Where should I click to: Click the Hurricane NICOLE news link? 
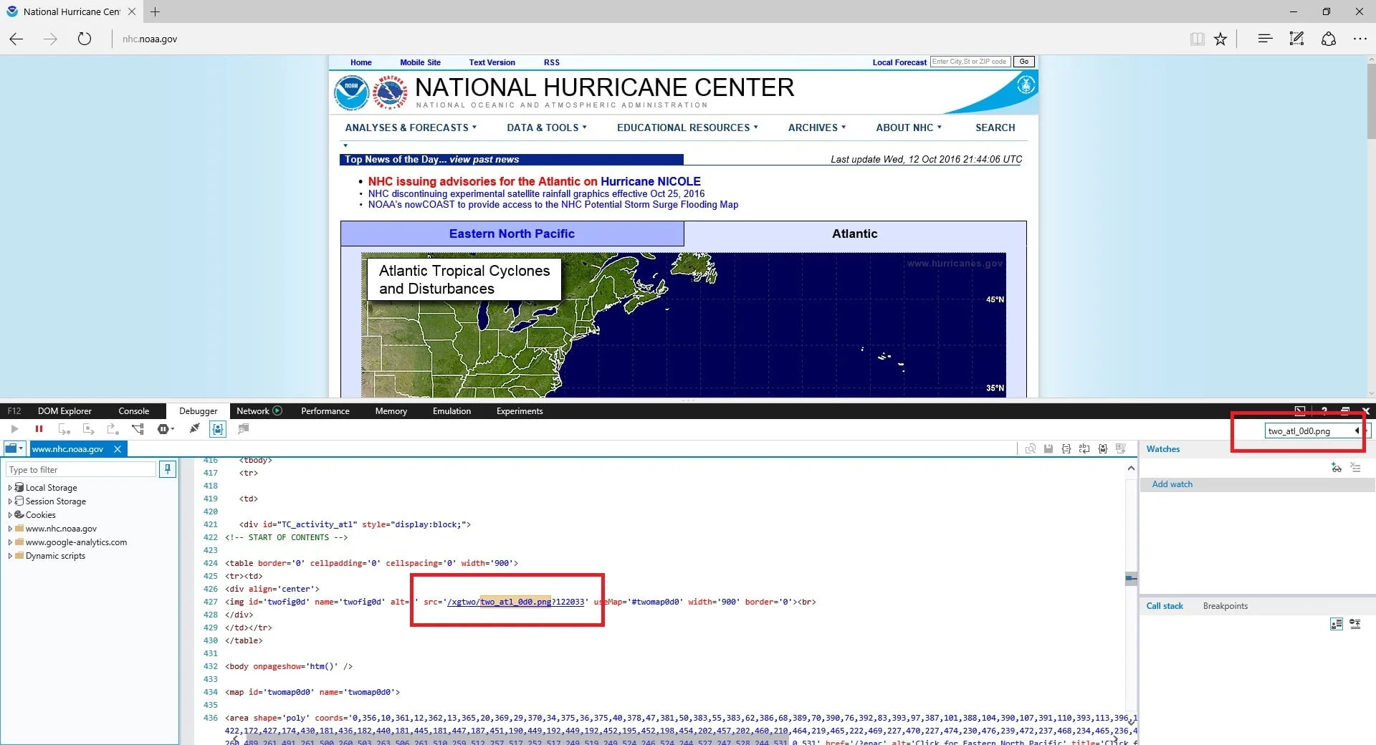(650, 182)
